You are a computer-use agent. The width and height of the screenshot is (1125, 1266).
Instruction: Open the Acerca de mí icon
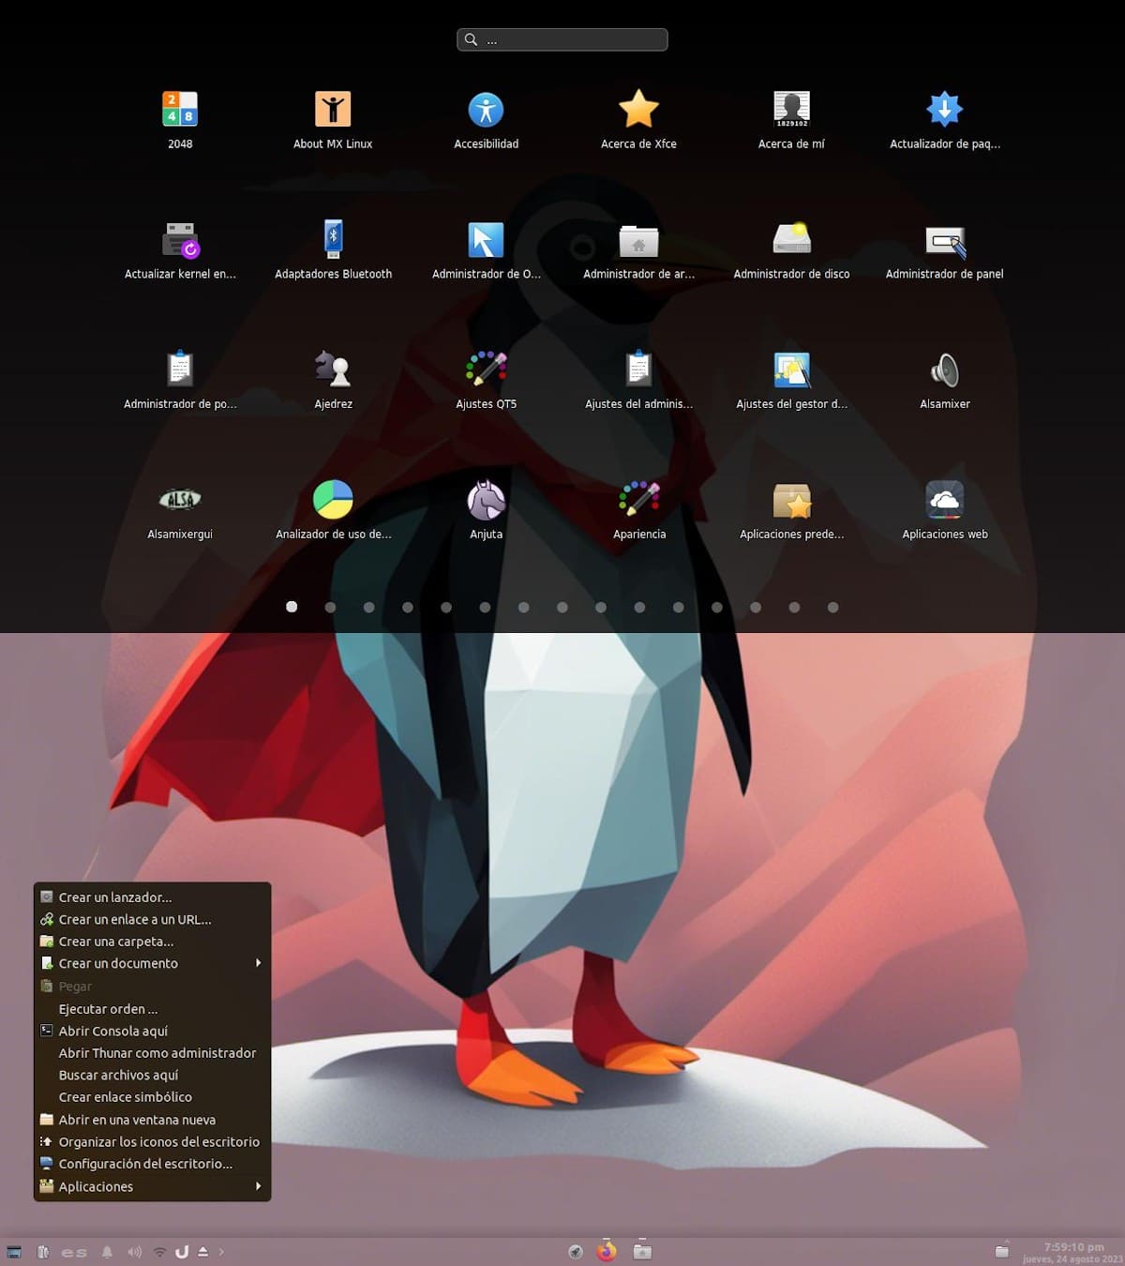tap(791, 111)
